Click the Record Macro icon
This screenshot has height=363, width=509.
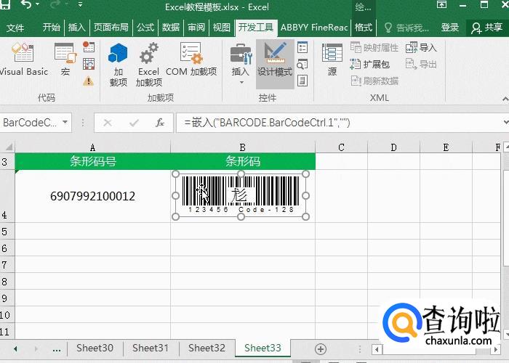click(x=88, y=46)
